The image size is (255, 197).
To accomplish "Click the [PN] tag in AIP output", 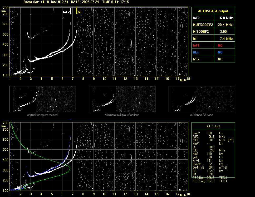I will [231, 140].
